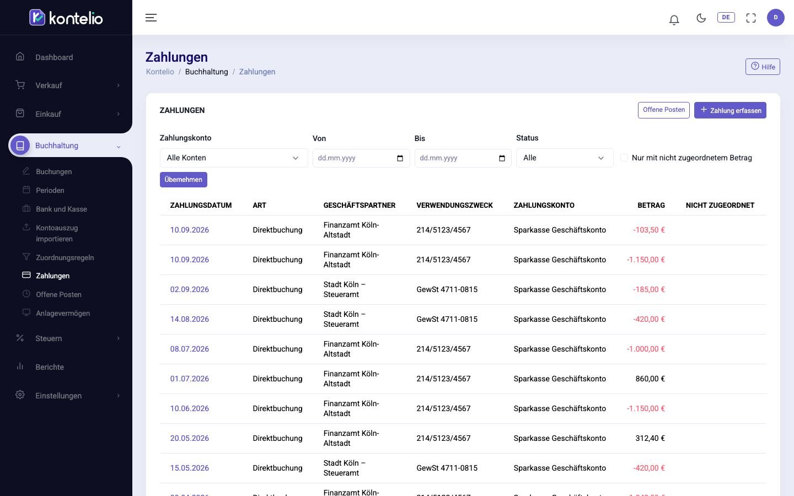Click the Kontelio logo
The height and width of the screenshot is (496, 794).
66,18
